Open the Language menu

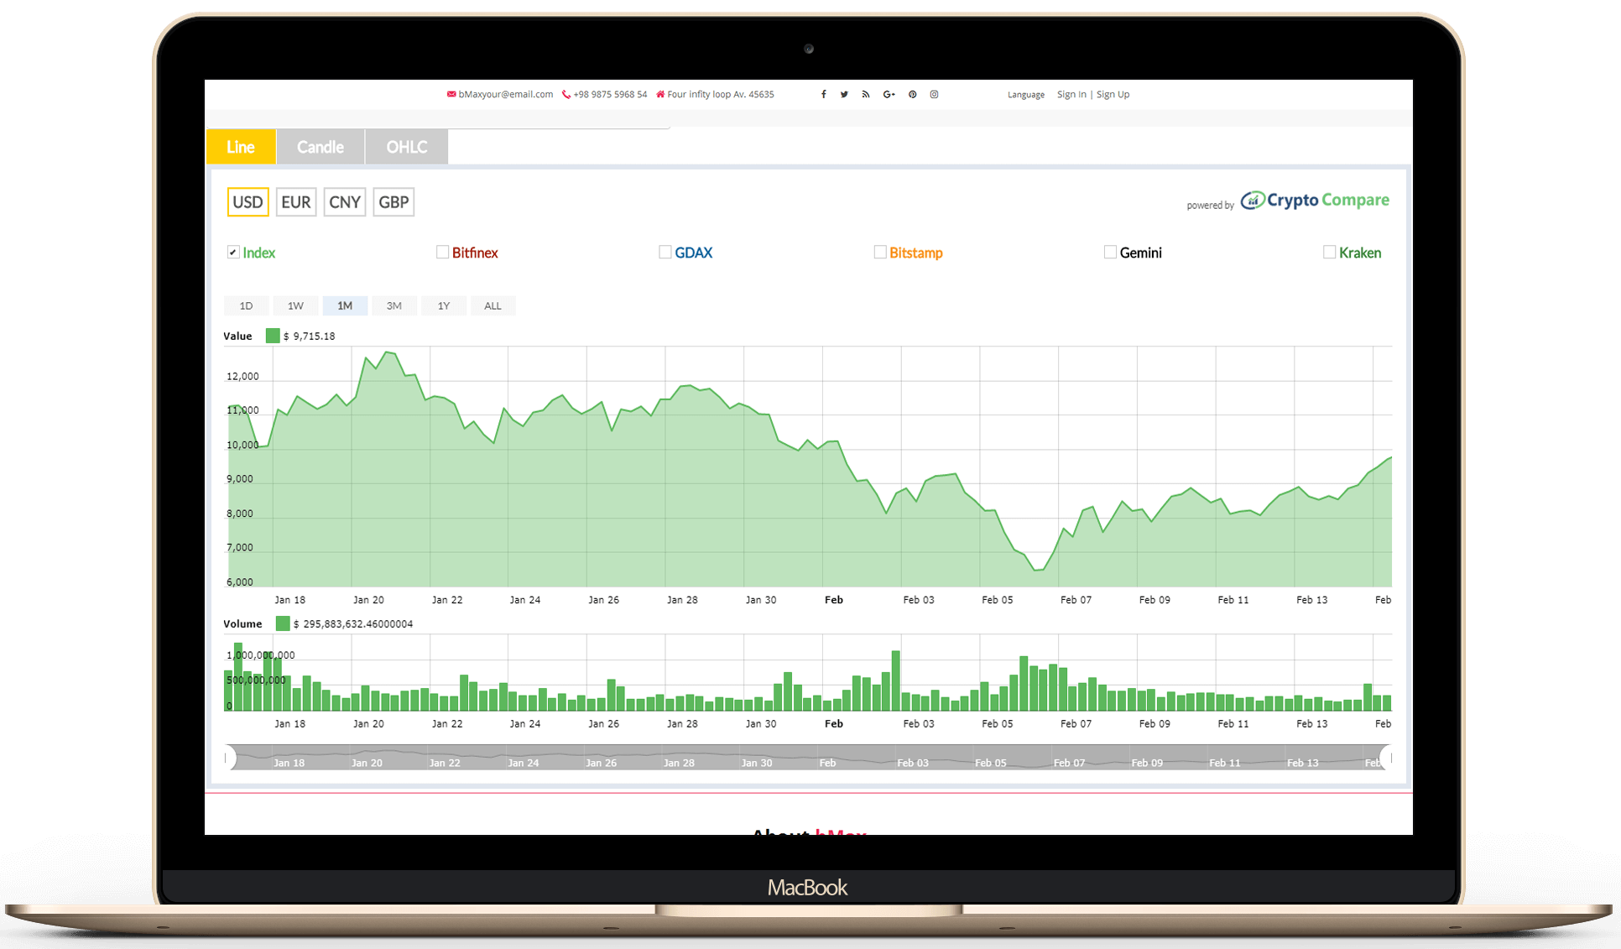[x=1026, y=95]
